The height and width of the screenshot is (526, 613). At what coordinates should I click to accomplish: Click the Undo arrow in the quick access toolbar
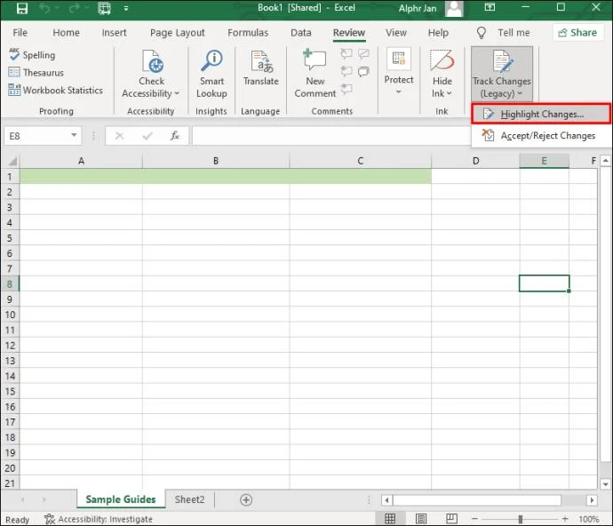[x=44, y=8]
